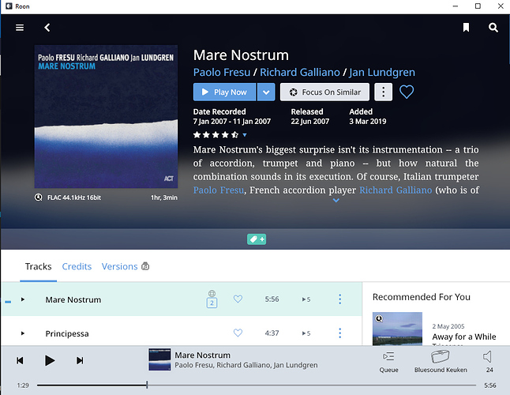Open Principessa track three-dot menu
The height and width of the screenshot is (395, 510).
pyautogui.click(x=340, y=333)
